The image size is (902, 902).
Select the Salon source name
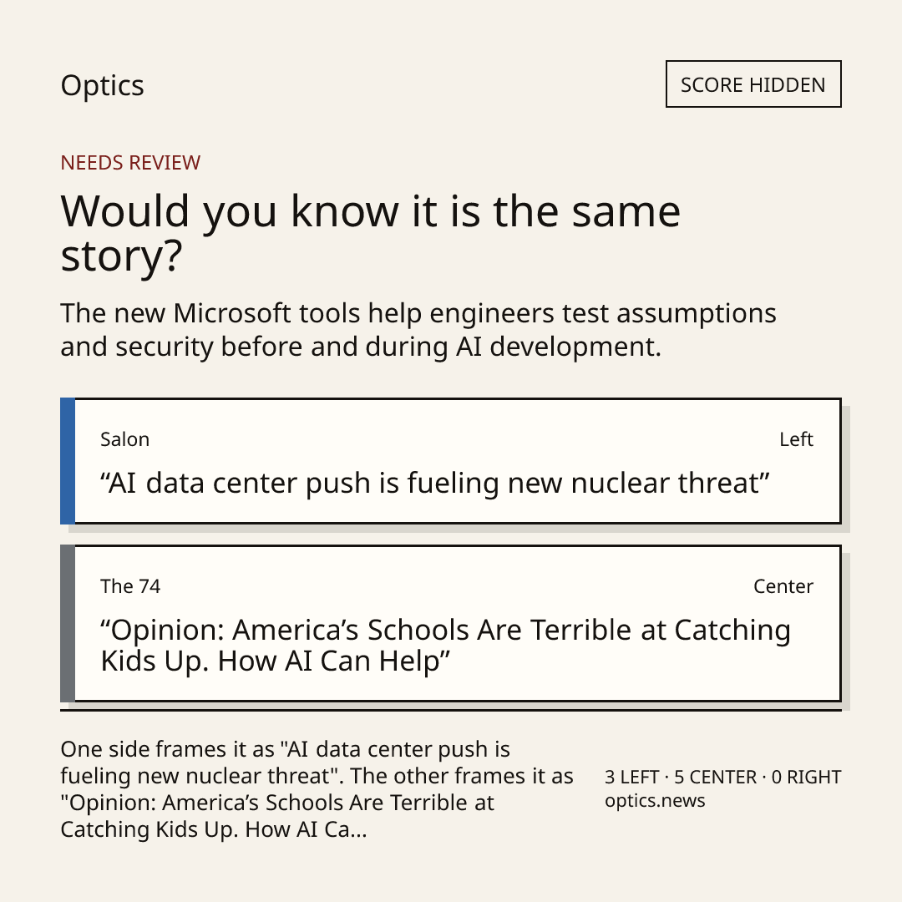(124, 439)
